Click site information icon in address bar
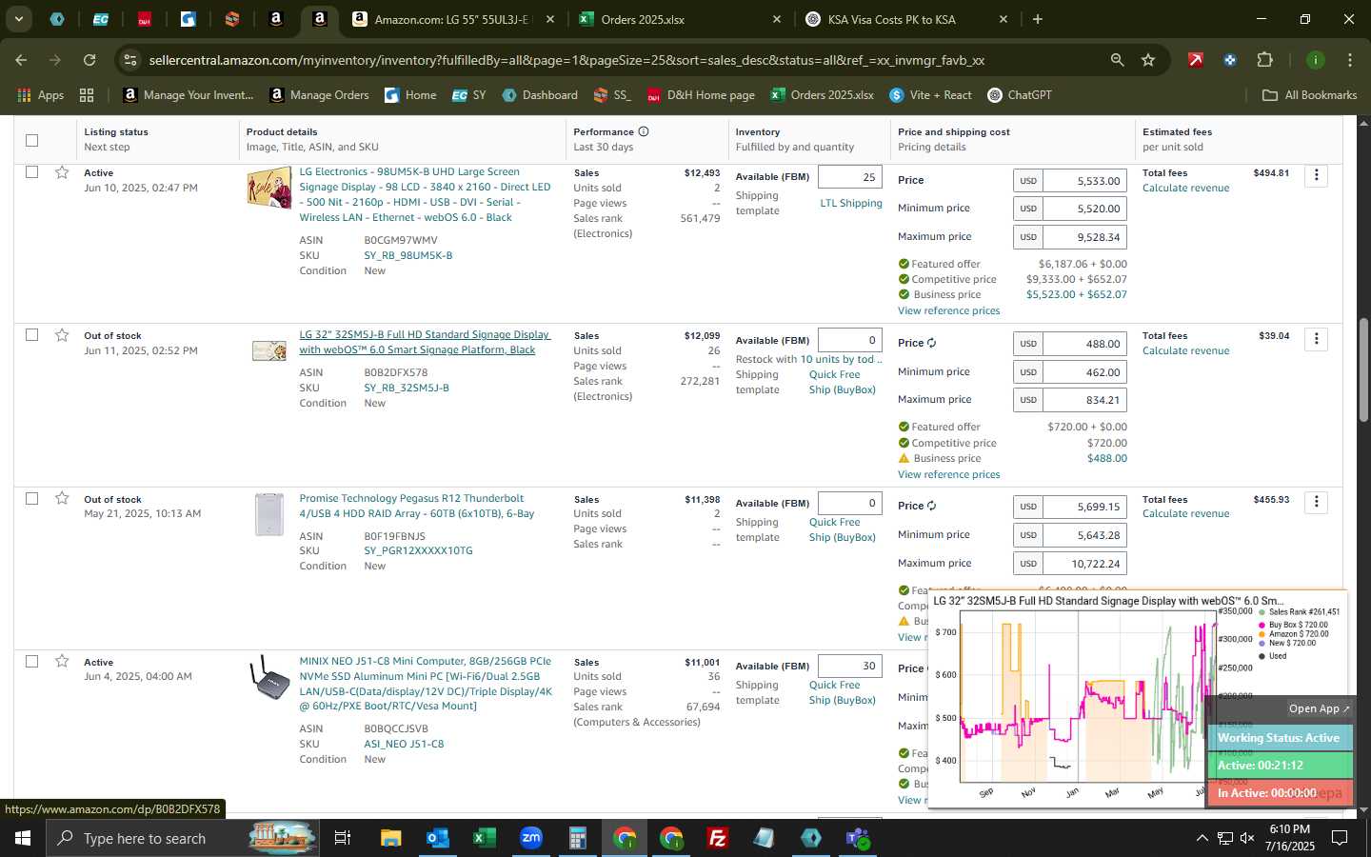This screenshot has width=1371, height=857. pyautogui.click(x=130, y=60)
